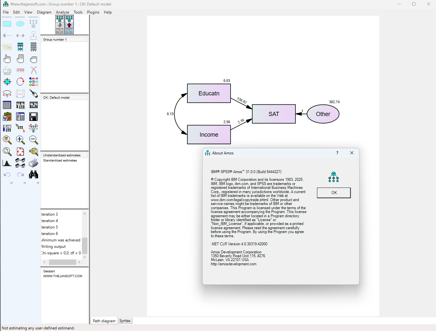Select the Draw observed variables rectangle tool

click(x=7, y=24)
